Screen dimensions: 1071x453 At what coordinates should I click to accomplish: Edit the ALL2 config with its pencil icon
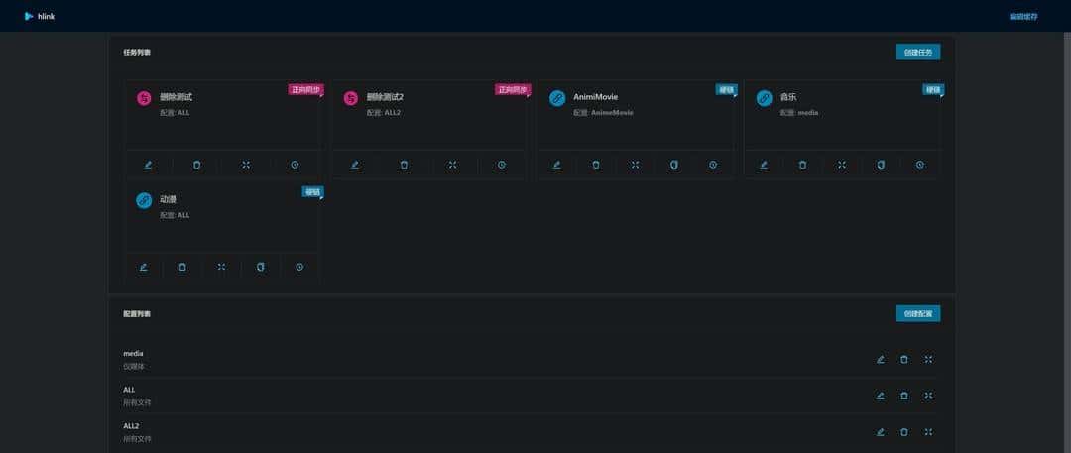[x=881, y=432]
